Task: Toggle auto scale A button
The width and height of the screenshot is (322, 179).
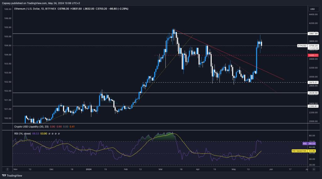Action: click(x=314, y=170)
